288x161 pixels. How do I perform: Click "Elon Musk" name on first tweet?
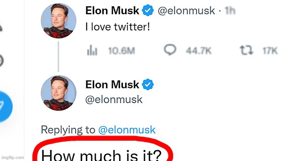pos(112,12)
